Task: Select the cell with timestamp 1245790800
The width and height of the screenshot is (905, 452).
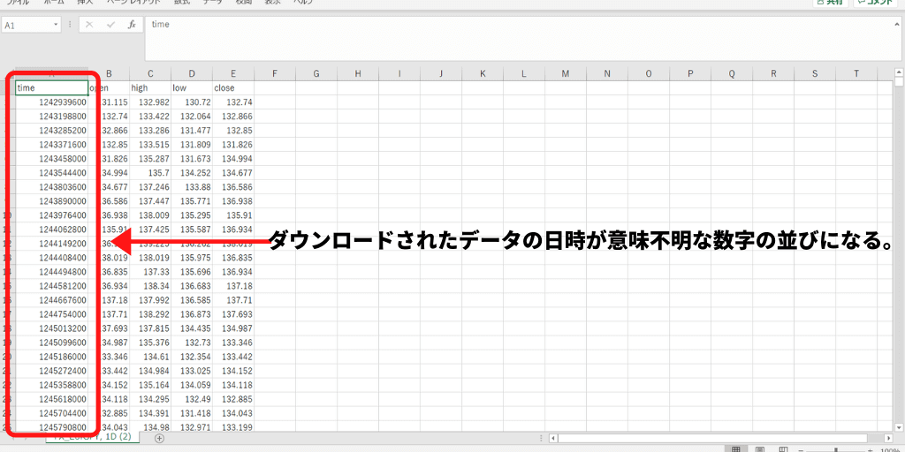Action: (52, 427)
